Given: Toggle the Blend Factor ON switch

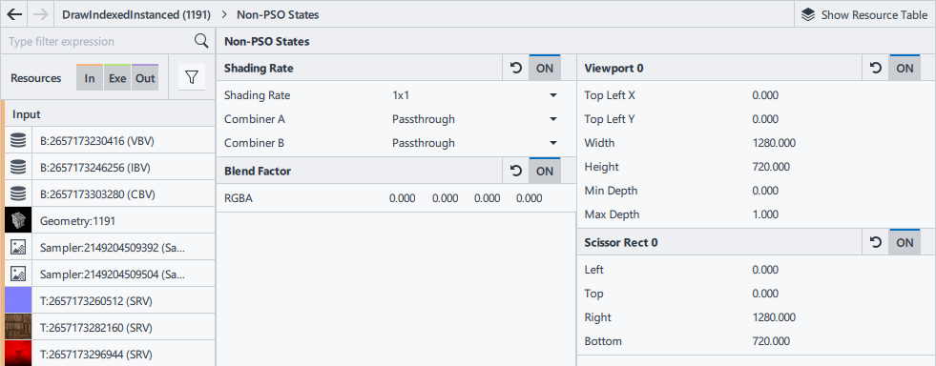Looking at the screenshot, I should (545, 171).
